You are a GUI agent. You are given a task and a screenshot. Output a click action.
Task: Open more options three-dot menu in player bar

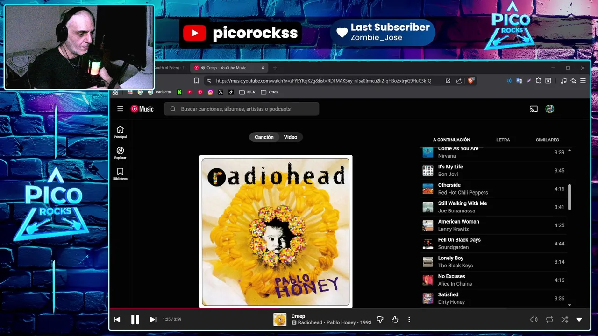(409, 320)
